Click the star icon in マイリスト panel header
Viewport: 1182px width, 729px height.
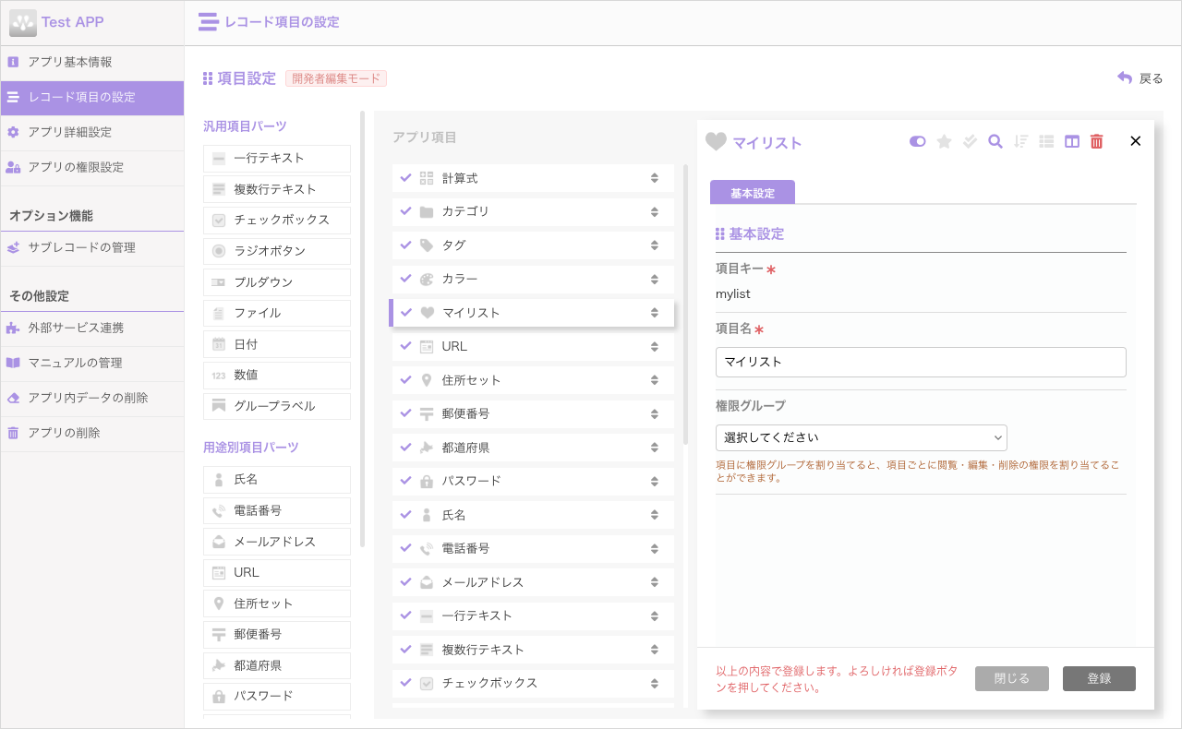pos(944,141)
